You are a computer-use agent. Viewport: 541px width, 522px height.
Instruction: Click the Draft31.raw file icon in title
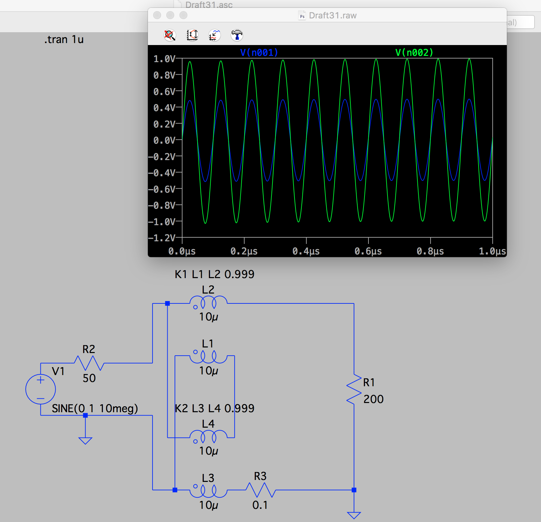[x=302, y=15]
